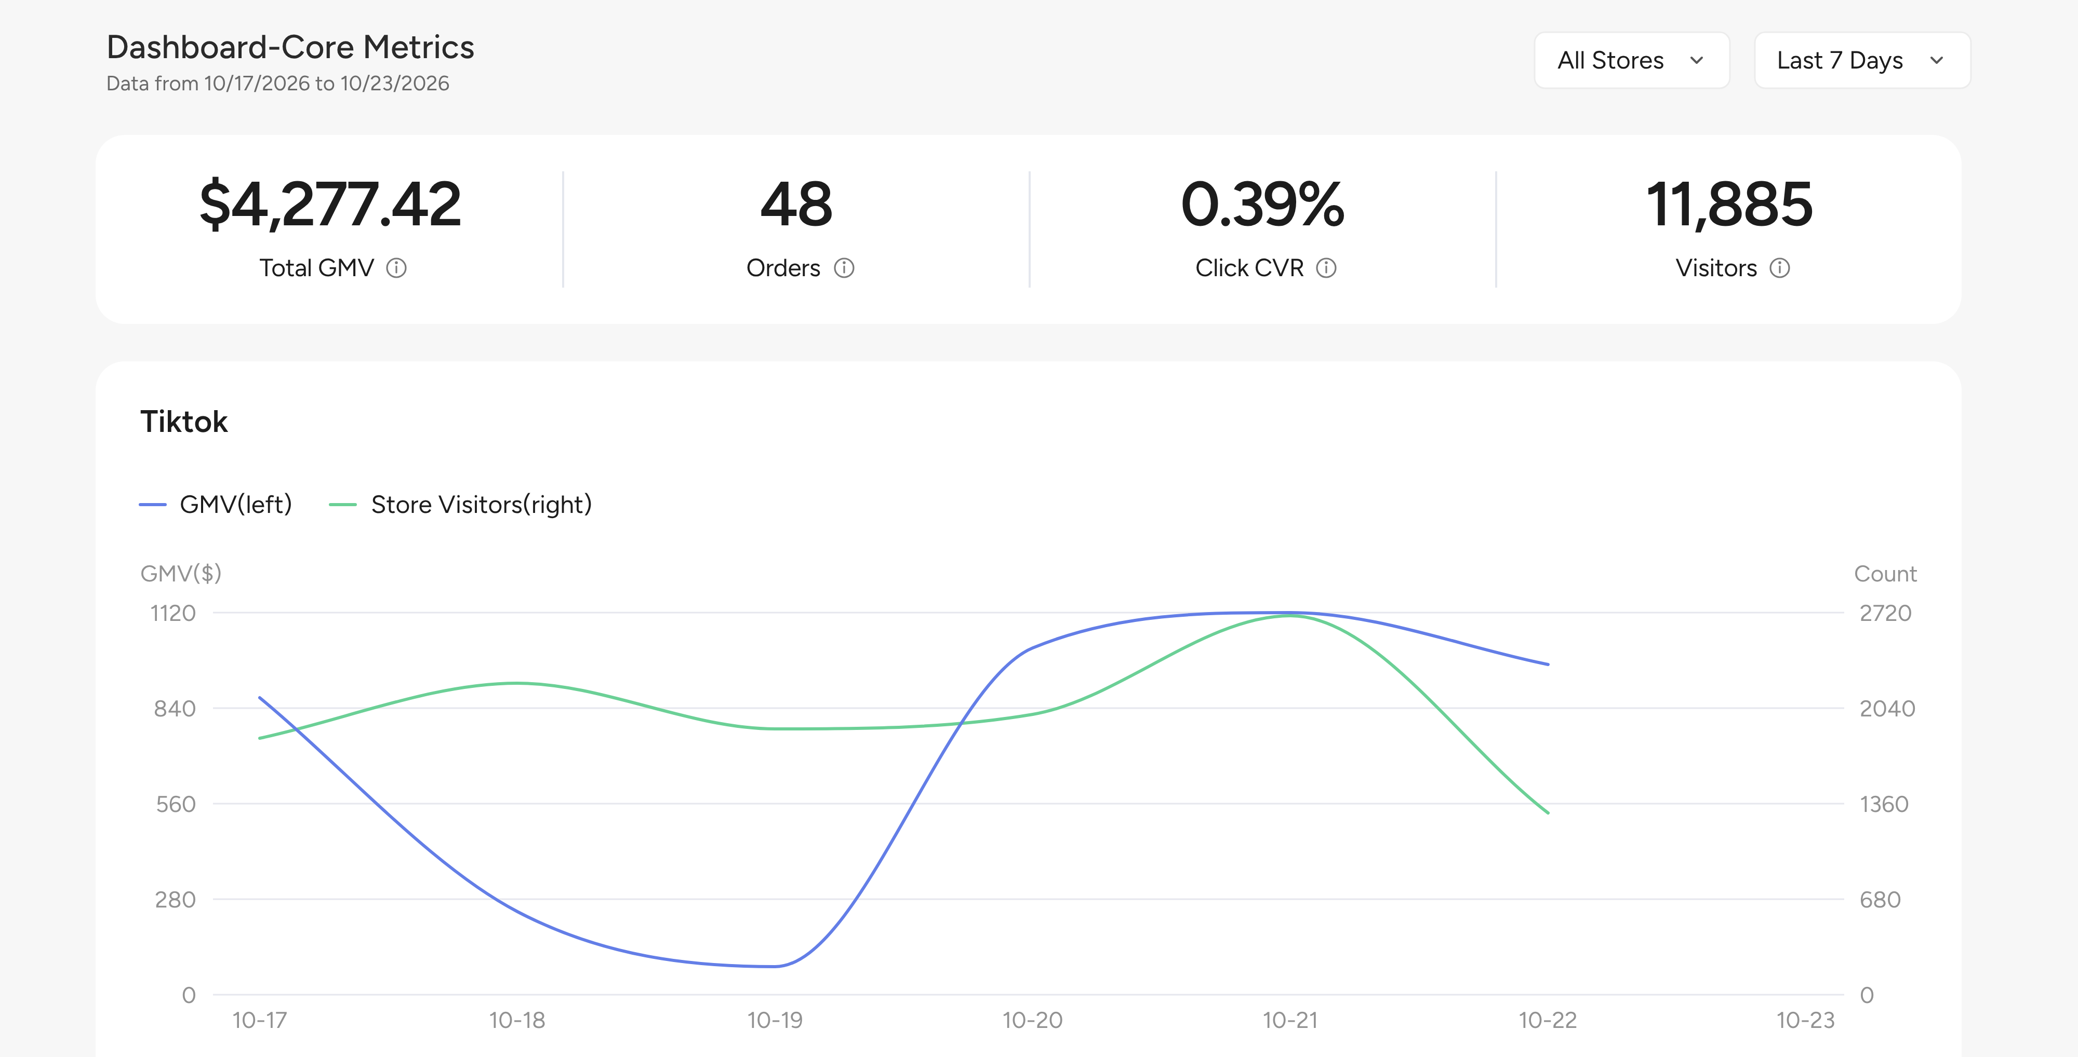
Task: Click the 0.39% Click CVR value
Action: [x=1262, y=204]
